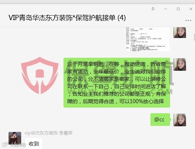Click empty chat area left of @cc bubble
Image resolution: width=195 pixels, height=149 pixels.
[87, 120]
